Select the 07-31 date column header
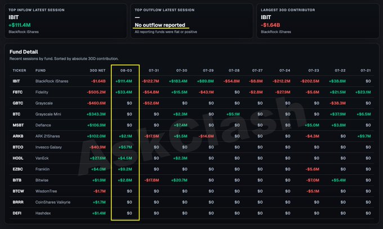The width and height of the screenshot is (383, 229). [x=154, y=70]
